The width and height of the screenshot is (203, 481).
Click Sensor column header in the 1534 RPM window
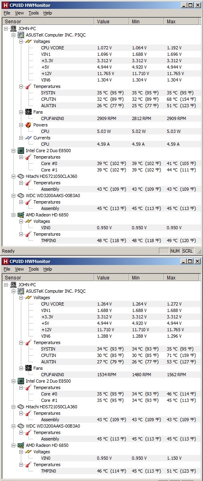(x=48, y=277)
